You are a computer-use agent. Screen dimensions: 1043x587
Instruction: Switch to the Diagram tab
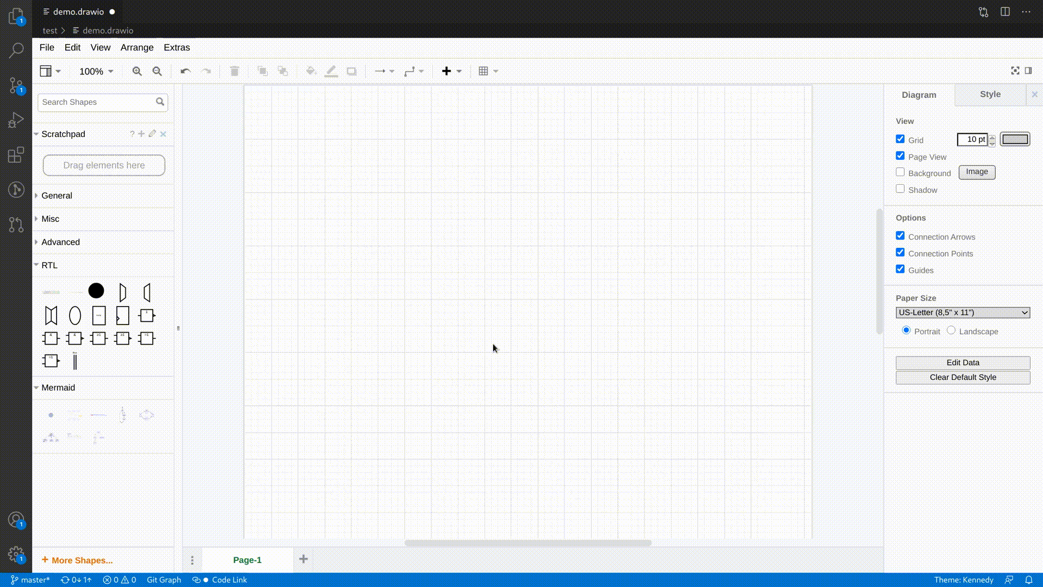[919, 94]
